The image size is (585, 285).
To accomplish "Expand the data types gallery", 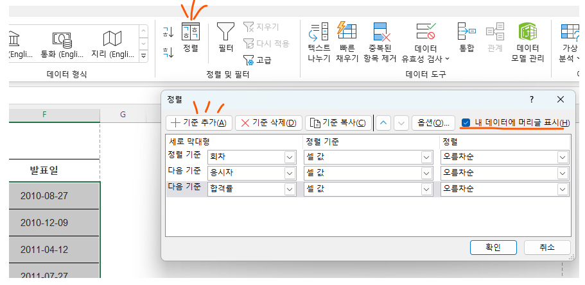I will click(143, 56).
